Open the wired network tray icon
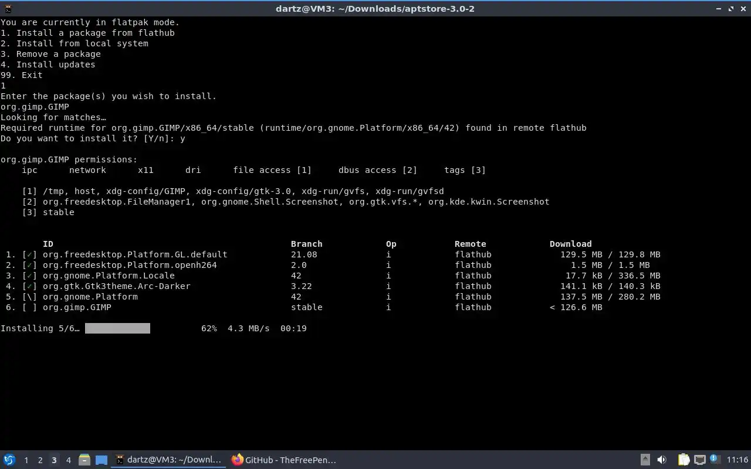Viewport: 751px width, 469px height. (699, 460)
